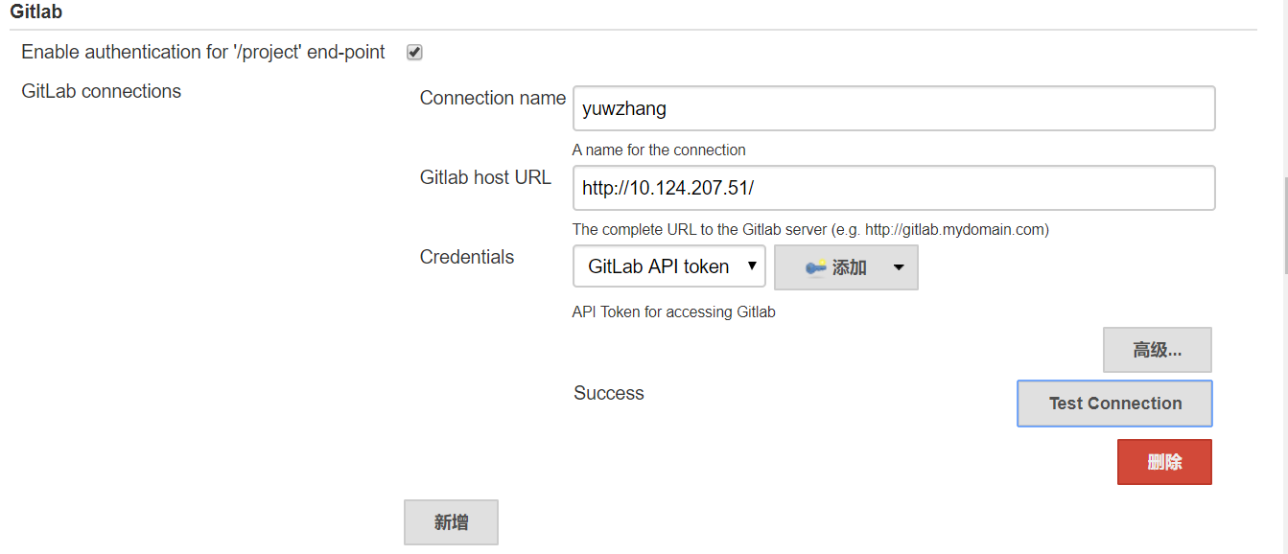Click the Credentials label
The height and width of the screenshot is (554, 1288).
[467, 257]
